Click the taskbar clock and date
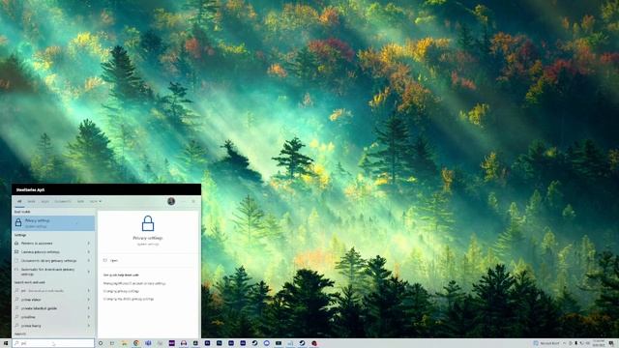The height and width of the screenshot is (348, 619). (599, 343)
